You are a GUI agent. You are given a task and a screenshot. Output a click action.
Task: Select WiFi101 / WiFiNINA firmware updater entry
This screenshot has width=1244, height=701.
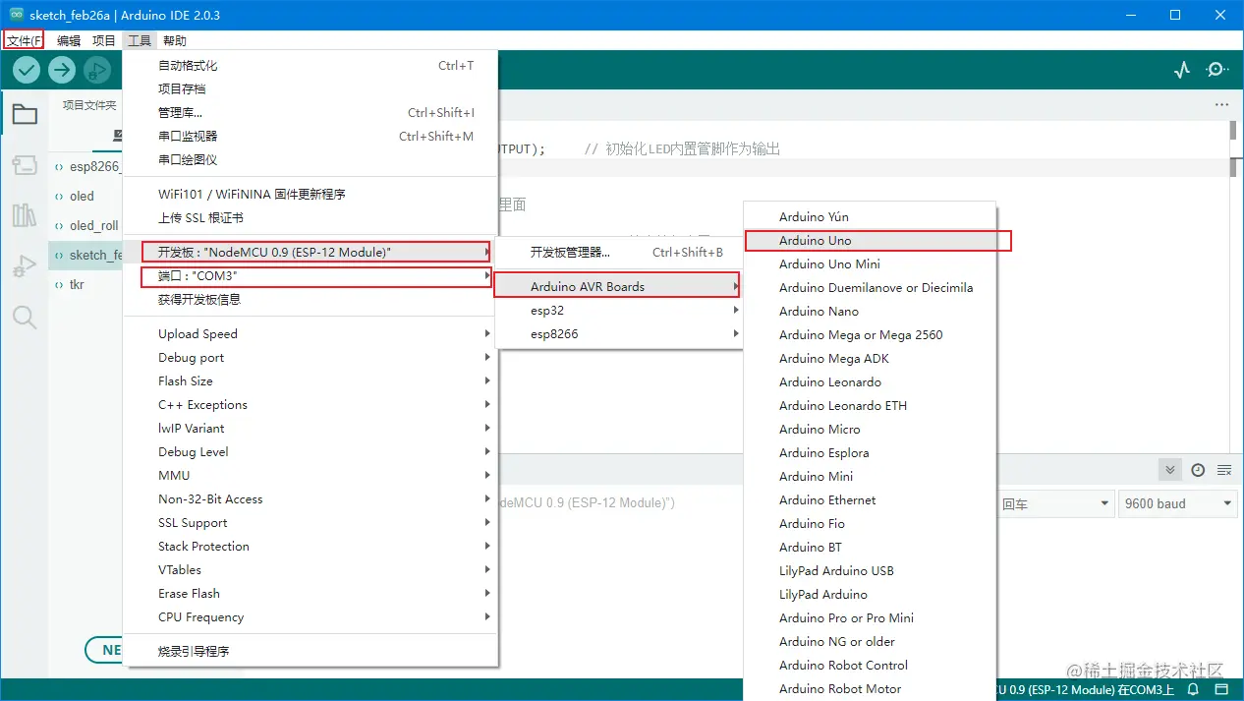click(x=311, y=195)
